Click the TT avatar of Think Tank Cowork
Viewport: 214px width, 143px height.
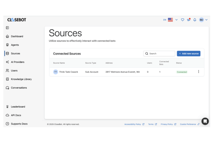[x=56, y=72]
